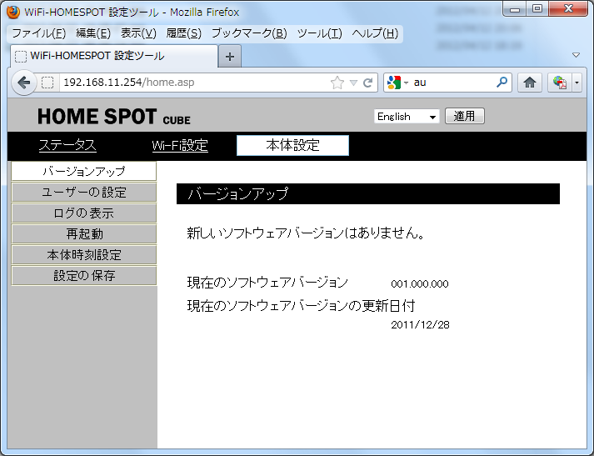Expand the English language dropdown
The width and height of the screenshot is (594, 456).
pos(407,117)
